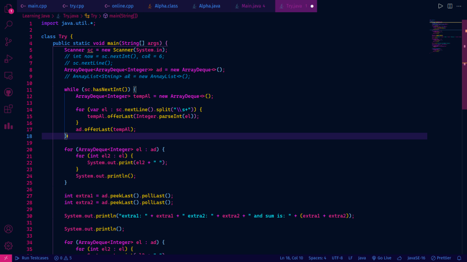This screenshot has height=262, width=467.
Task: Click the 'class Try {' text
Action: click(57, 37)
